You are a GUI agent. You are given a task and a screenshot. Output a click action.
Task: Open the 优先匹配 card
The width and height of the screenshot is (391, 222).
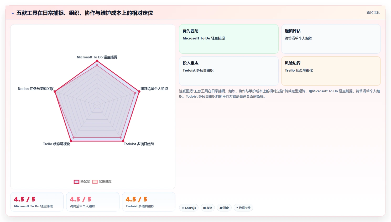tap(229, 39)
